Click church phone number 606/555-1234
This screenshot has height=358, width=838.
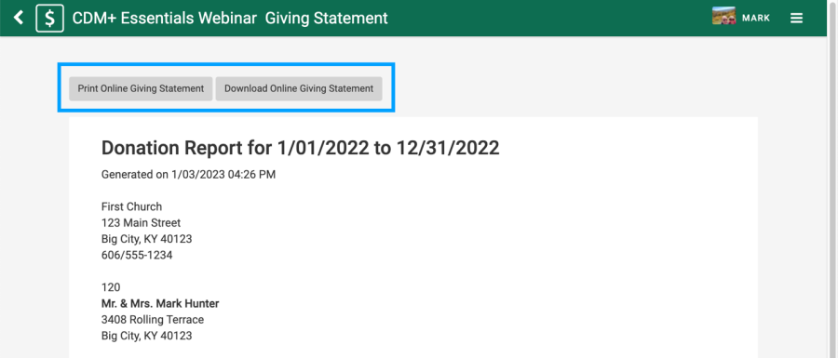coord(137,255)
